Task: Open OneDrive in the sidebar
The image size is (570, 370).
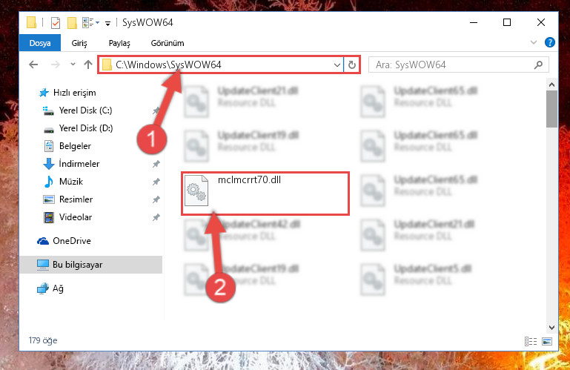Action: 72,241
